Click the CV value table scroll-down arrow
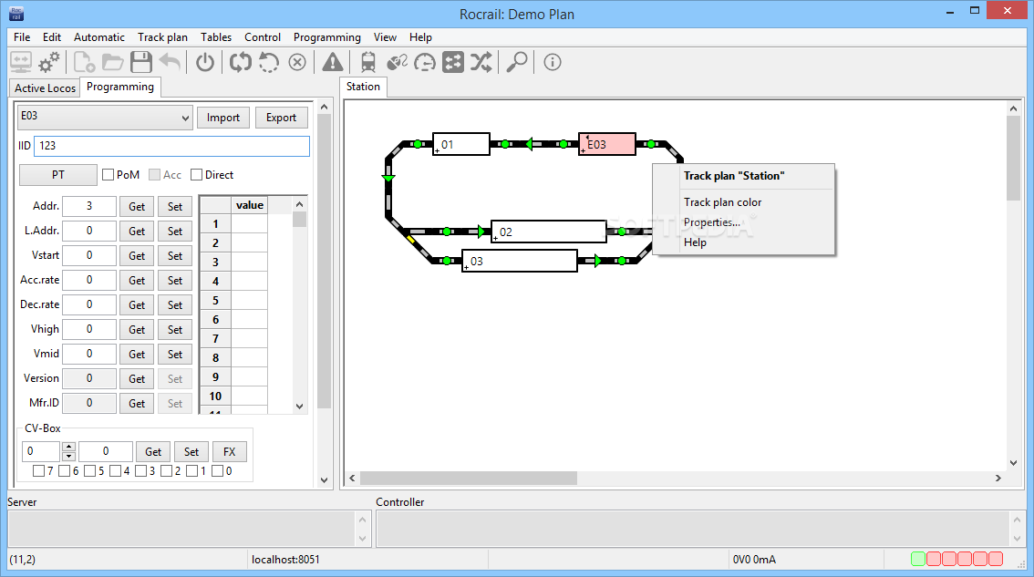Viewport: 1034px width, 577px height. [299, 407]
